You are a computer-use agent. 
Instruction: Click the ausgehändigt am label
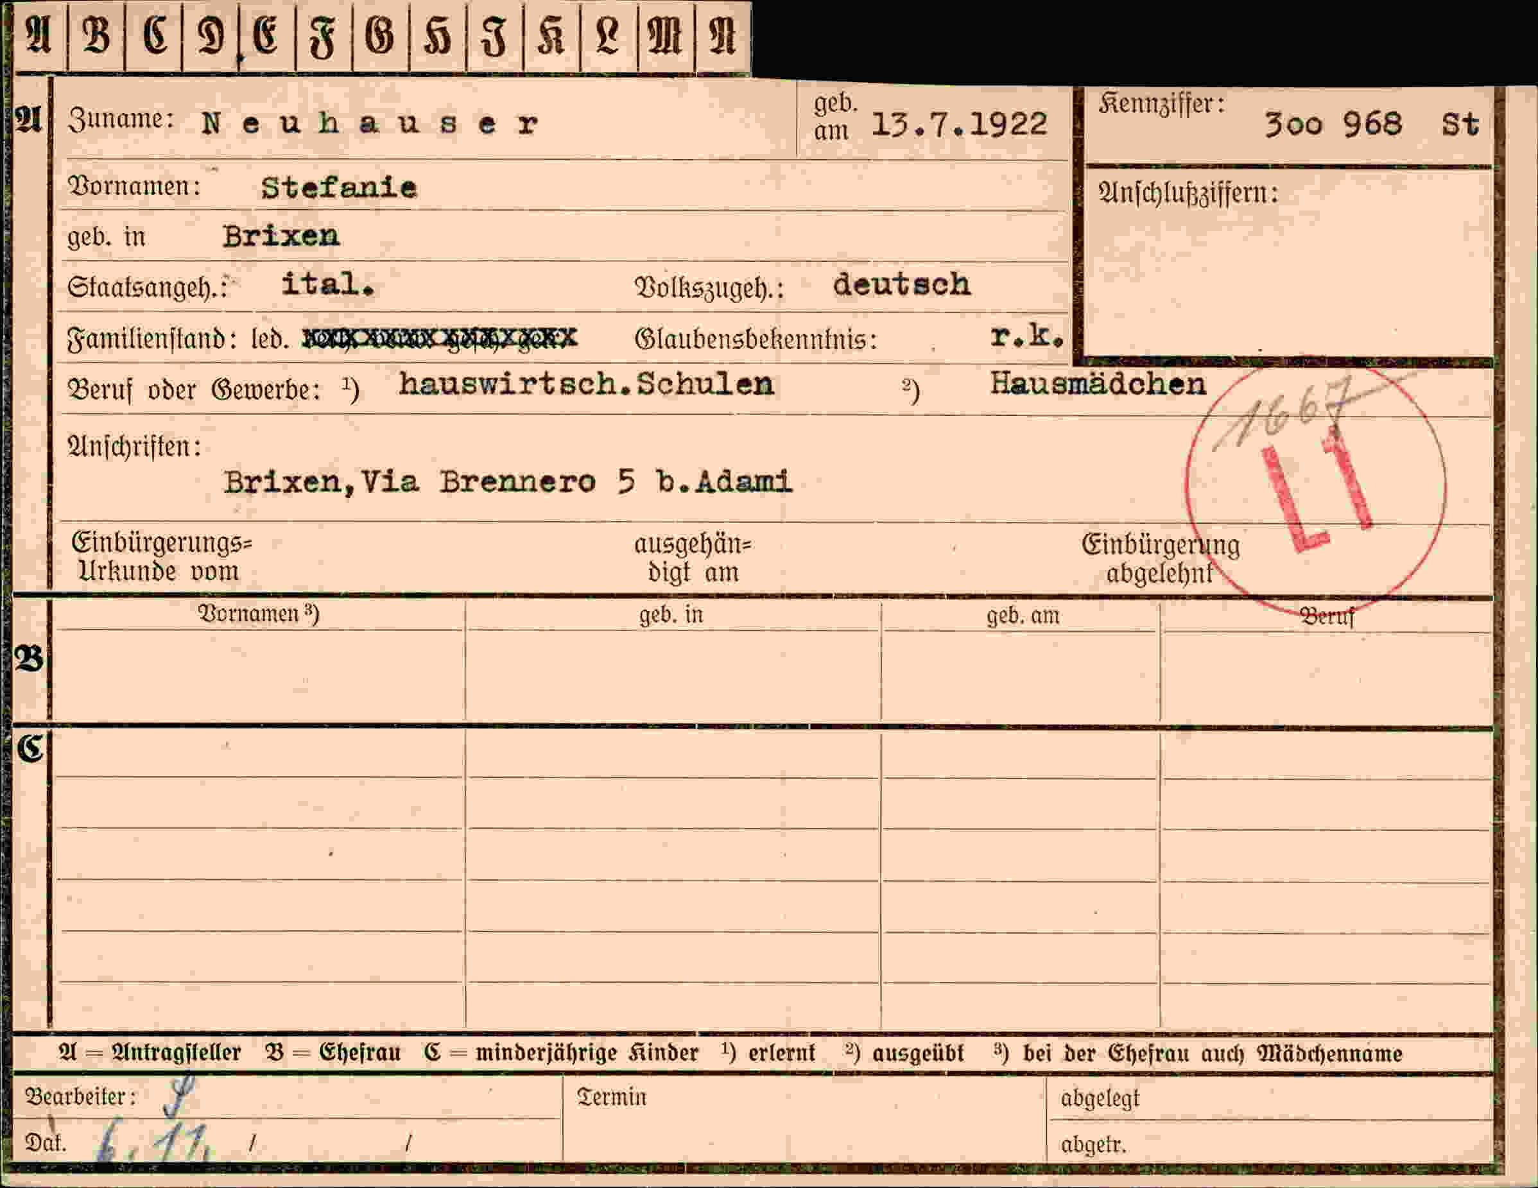[693, 558]
